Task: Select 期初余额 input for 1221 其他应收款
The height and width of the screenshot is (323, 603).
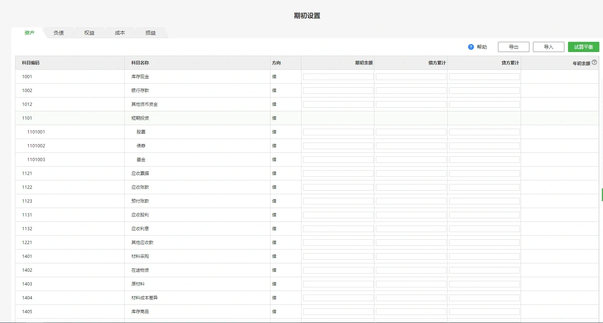Action: click(338, 243)
